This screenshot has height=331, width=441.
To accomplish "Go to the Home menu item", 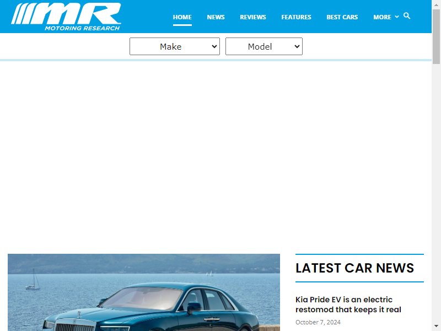I will click(182, 17).
